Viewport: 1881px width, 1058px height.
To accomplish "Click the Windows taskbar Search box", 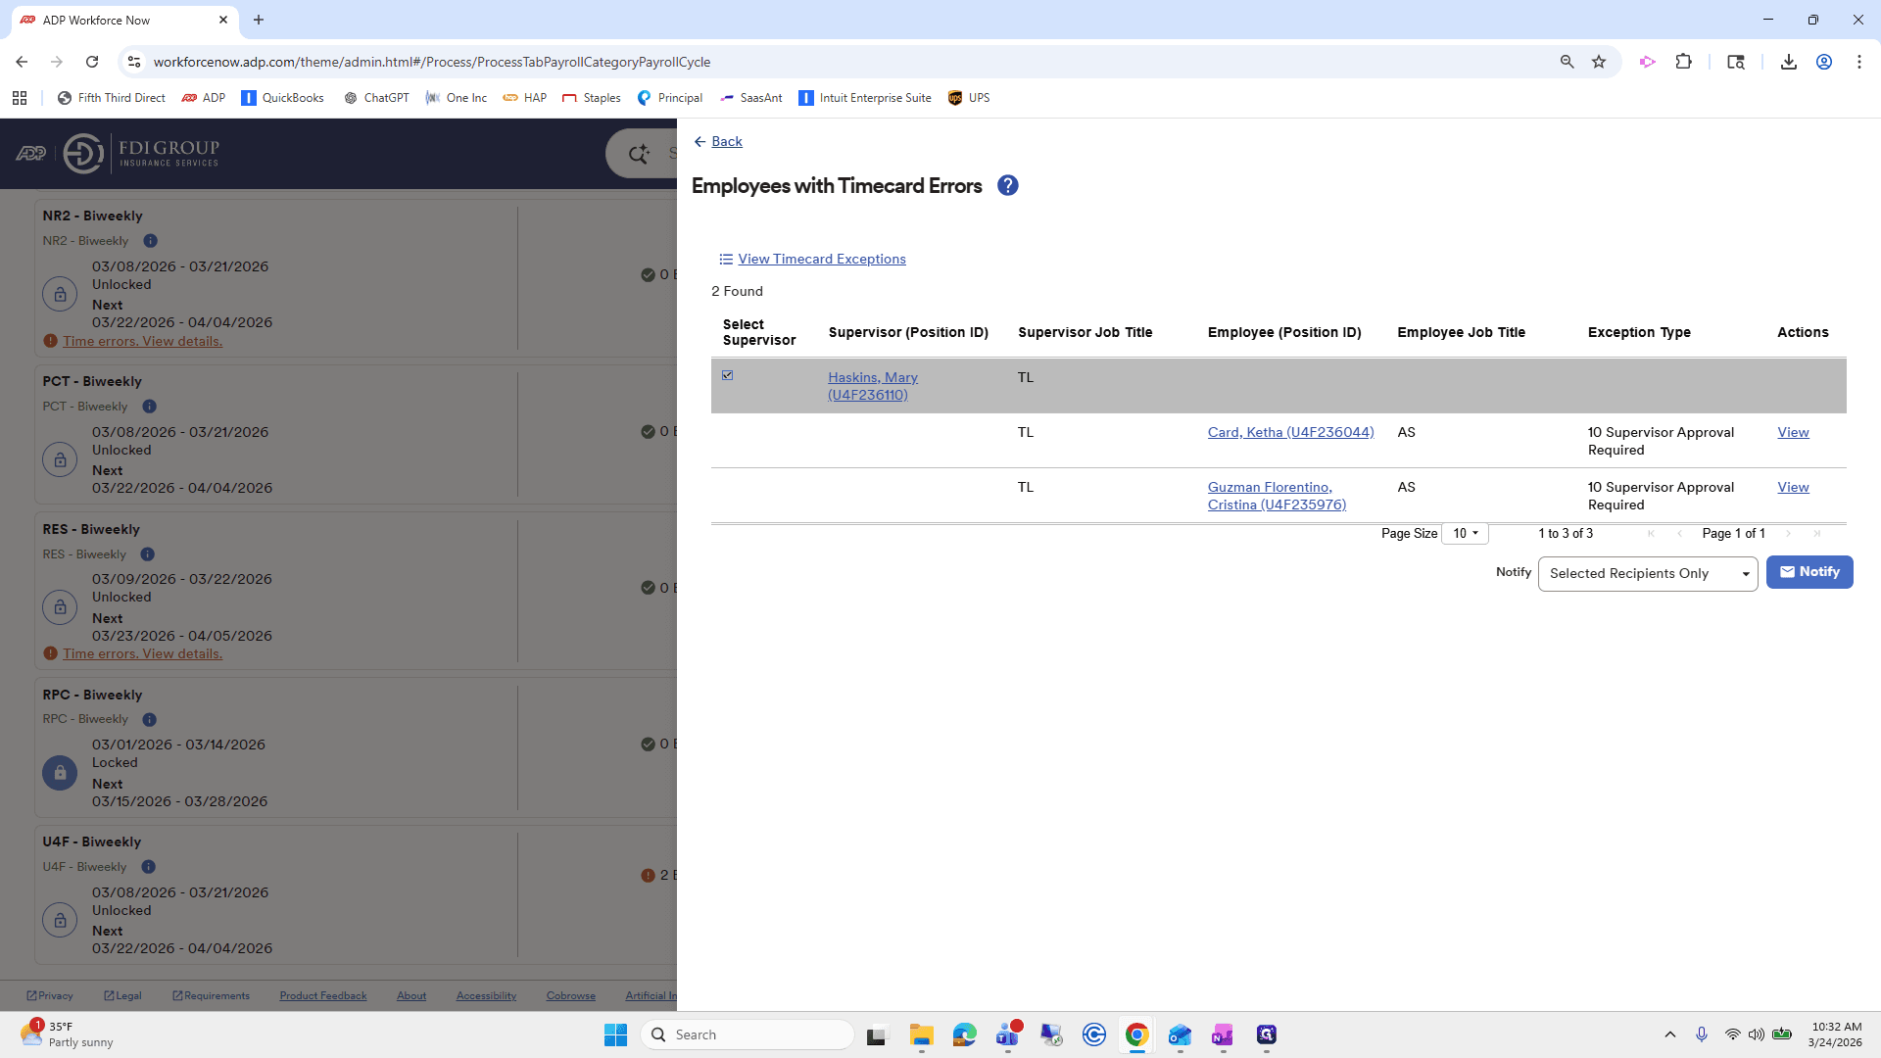I will pos(748,1034).
